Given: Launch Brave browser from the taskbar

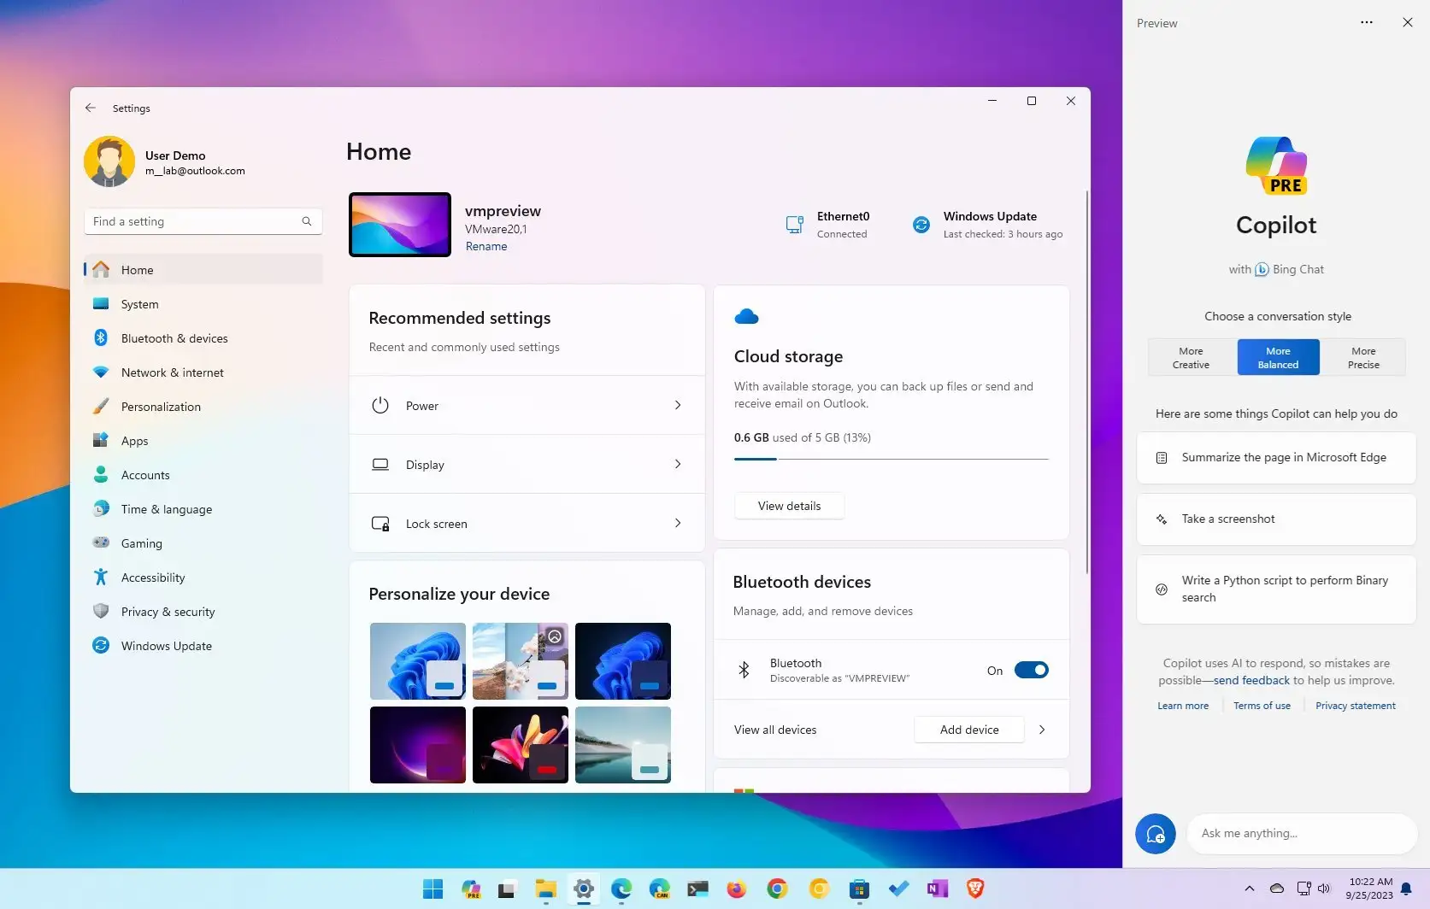Looking at the screenshot, I should 974,889.
